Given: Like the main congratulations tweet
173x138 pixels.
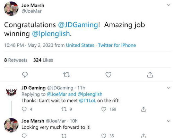Looking at the screenshot, I should (x=109, y=75).
